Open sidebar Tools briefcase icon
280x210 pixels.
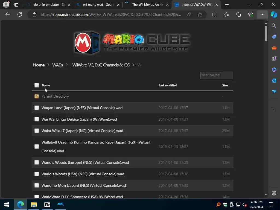pos(274,48)
